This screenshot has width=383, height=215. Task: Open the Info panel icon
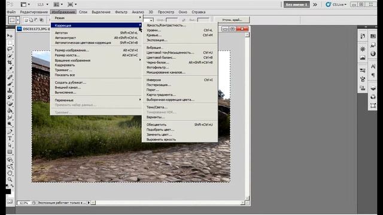coord(373,54)
